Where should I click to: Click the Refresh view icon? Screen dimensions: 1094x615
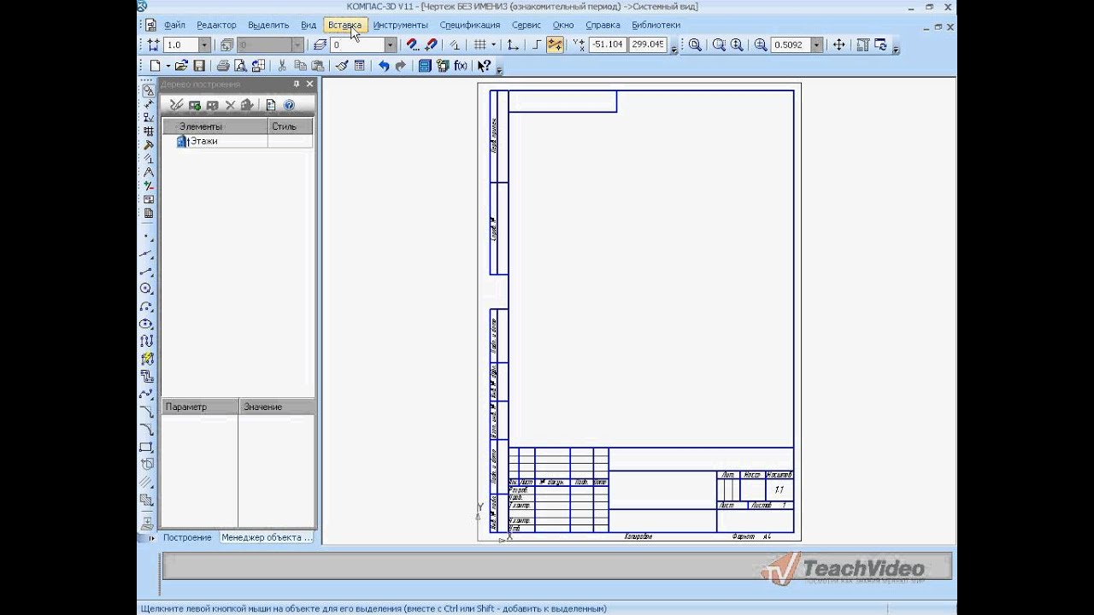click(x=880, y=44)
